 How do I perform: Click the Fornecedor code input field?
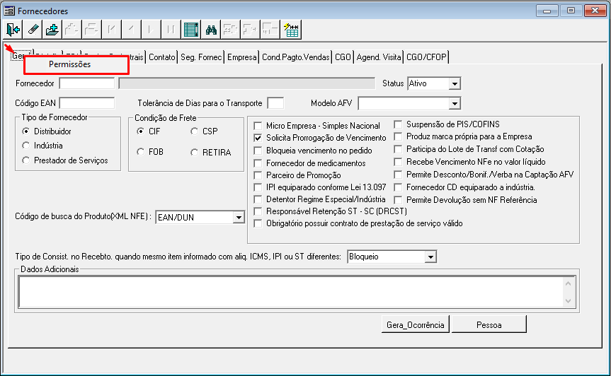(87, 83)
